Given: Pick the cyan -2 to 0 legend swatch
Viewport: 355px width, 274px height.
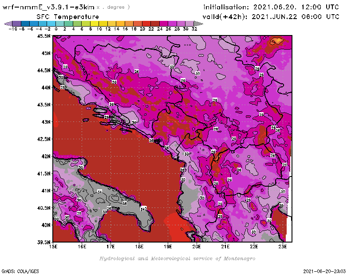Looking at the screenshot, I should click(51, 23).
